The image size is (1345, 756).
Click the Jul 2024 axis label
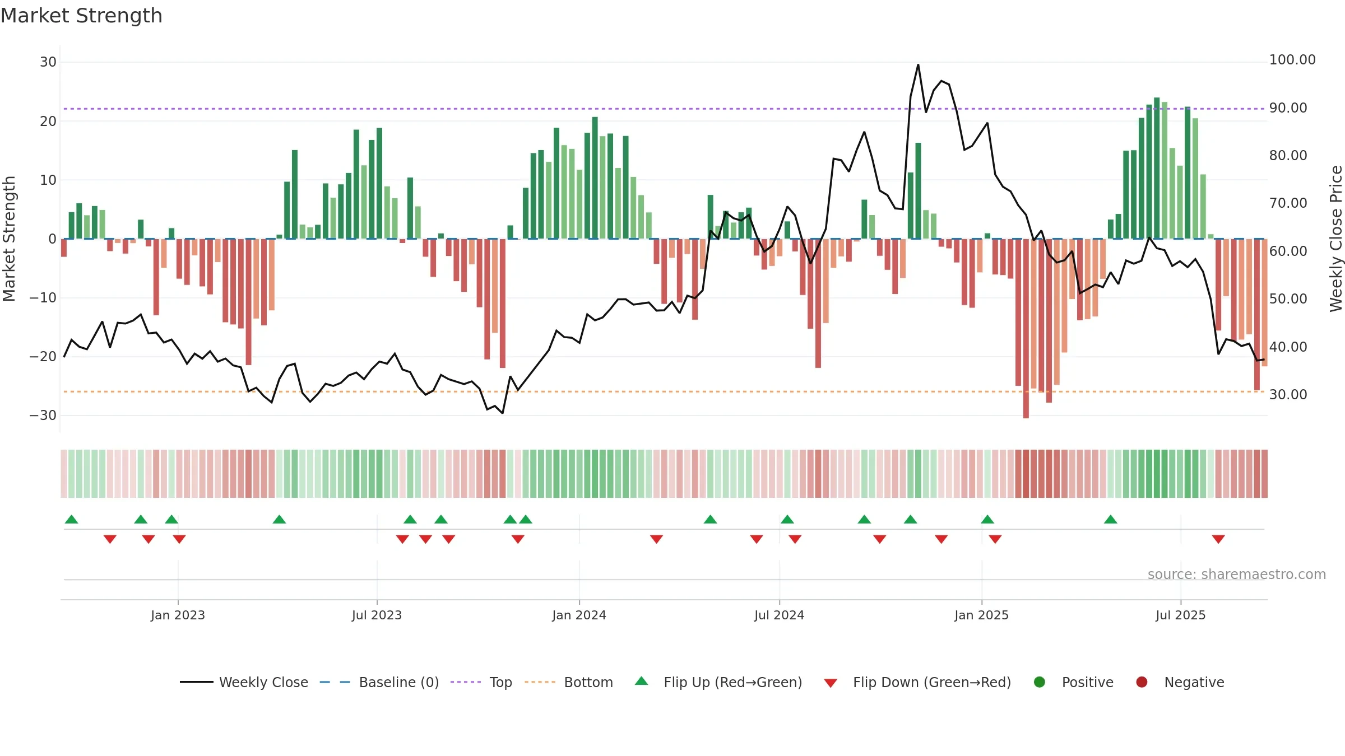[x=779, y=615]
